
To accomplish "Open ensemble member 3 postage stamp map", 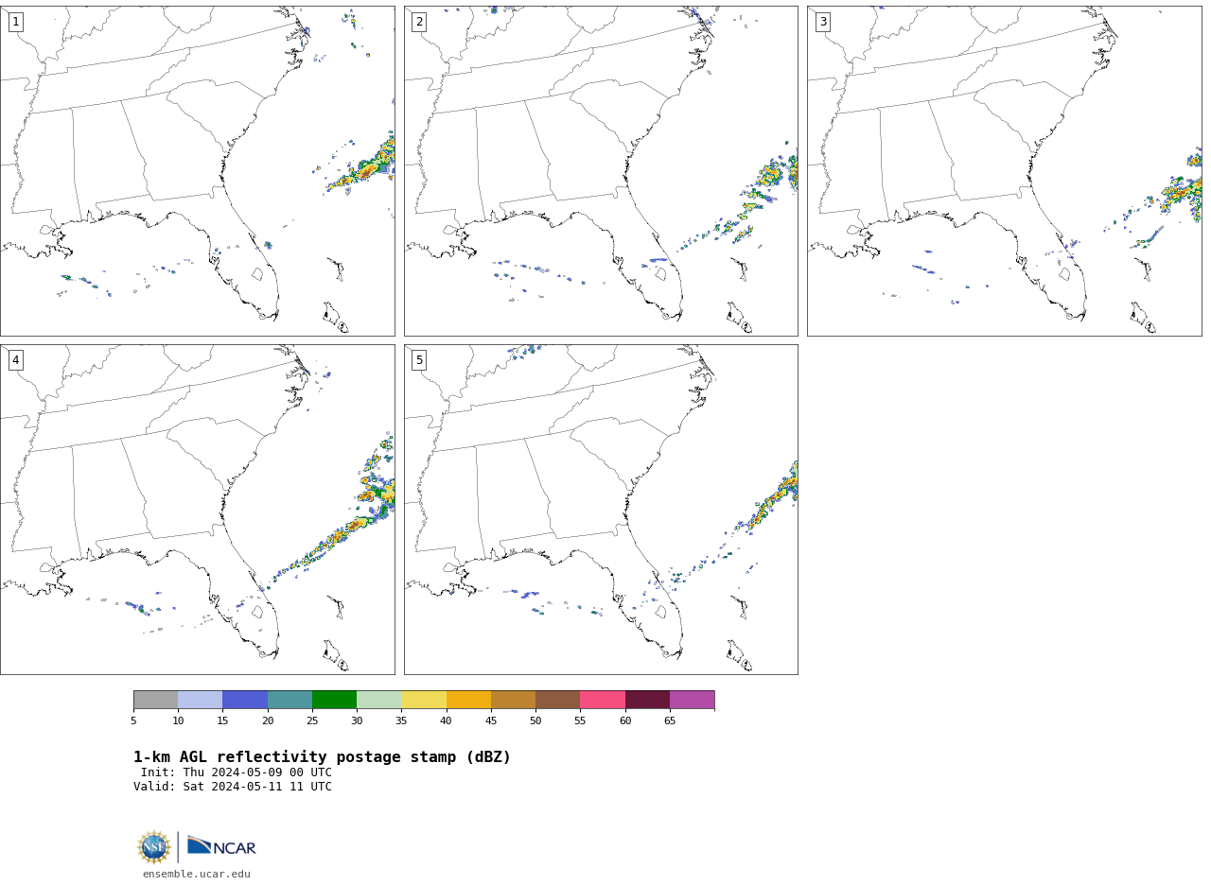I will pos(1004,171).
